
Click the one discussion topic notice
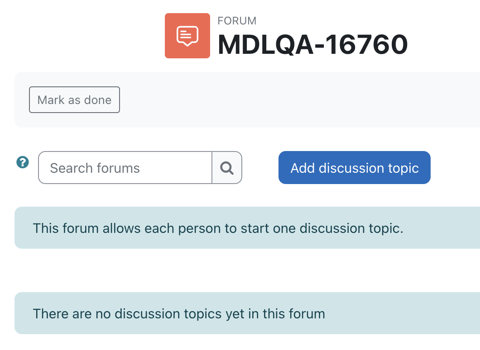coord(247,228)
